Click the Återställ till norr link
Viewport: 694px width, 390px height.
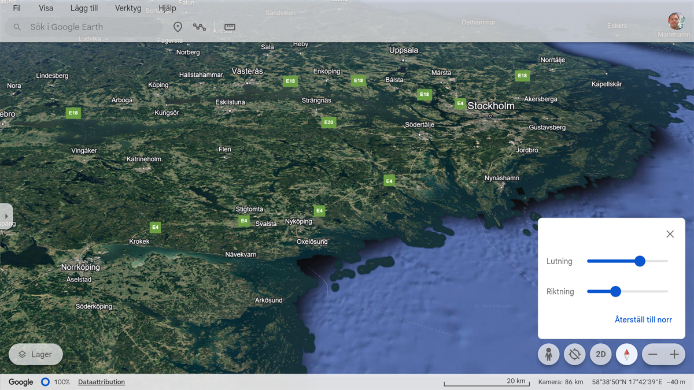point(644,319)
